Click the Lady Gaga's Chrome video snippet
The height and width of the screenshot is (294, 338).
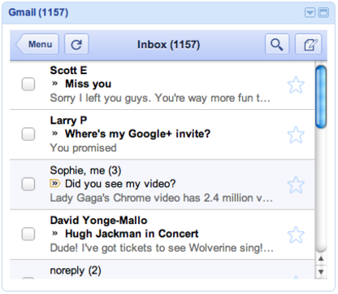pyautogui.click(x=162, y=198)
